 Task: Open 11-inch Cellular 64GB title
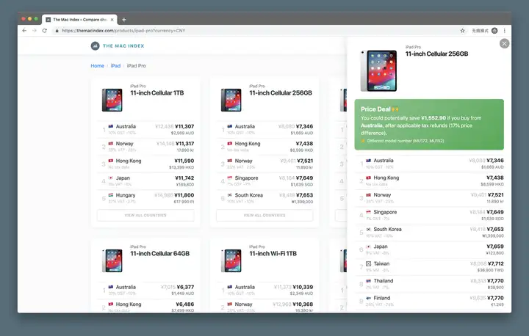pyautogui.click(x=160, y=253)
